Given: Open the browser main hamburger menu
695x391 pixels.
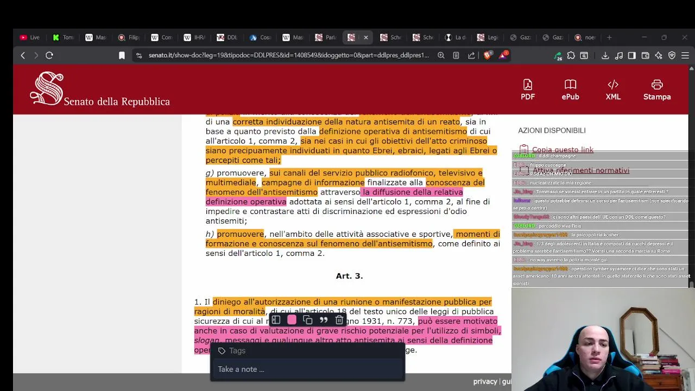Looking at the screenshot, I should tap(685, 55).
